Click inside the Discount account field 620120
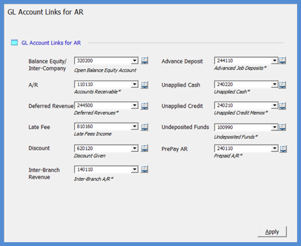 tap(103, 148)
